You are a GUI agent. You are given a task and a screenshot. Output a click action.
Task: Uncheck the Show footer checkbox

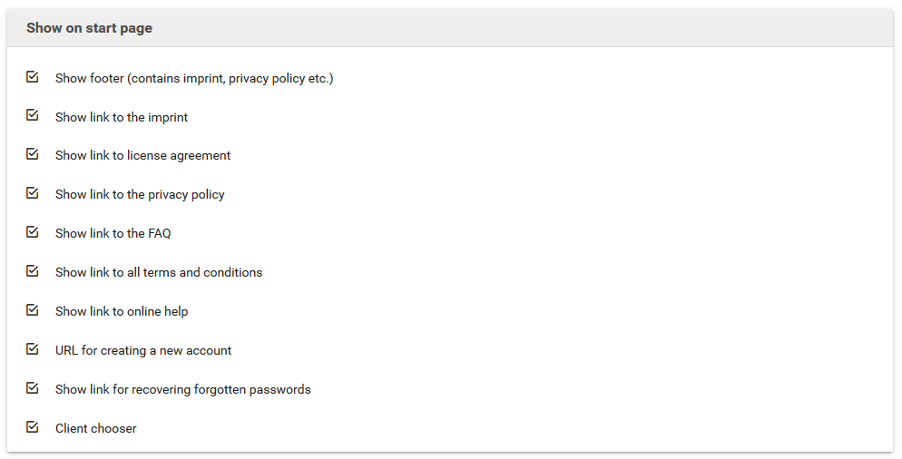click(33, 77)
